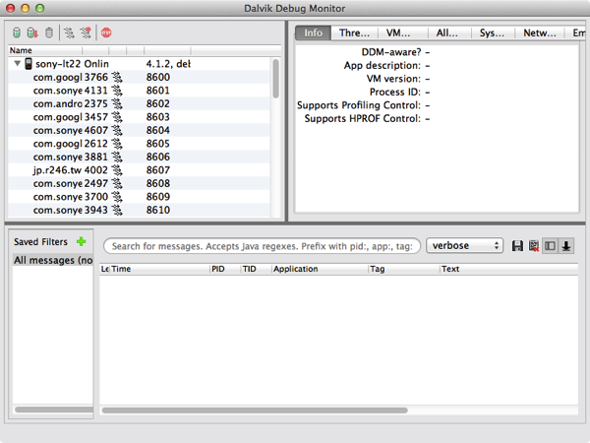The image size is (590, 443).
Task: Click the Saved Filters horizontal scrollbar
Action: coord(54,410)
